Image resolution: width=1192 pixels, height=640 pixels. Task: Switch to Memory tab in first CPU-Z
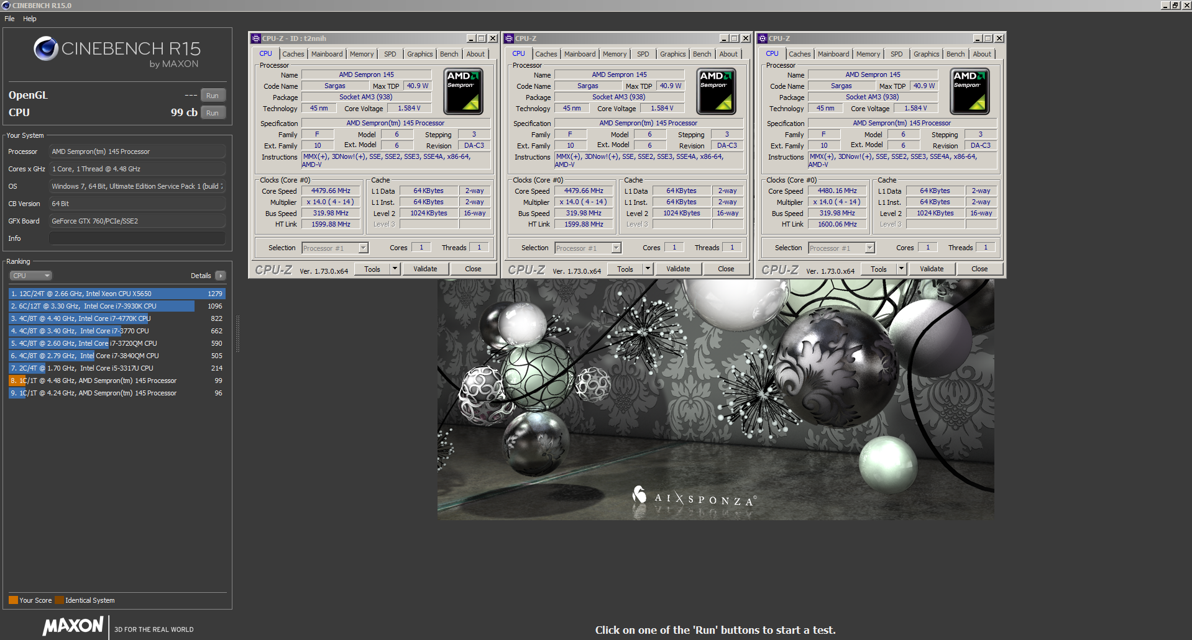(362, 54)
